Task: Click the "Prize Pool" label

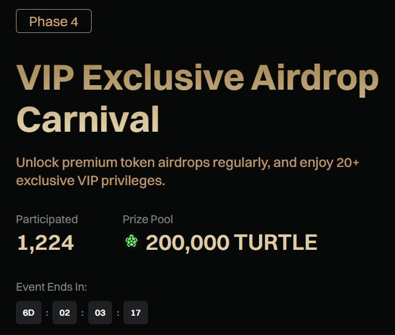Action: click(x=148, y=219)
